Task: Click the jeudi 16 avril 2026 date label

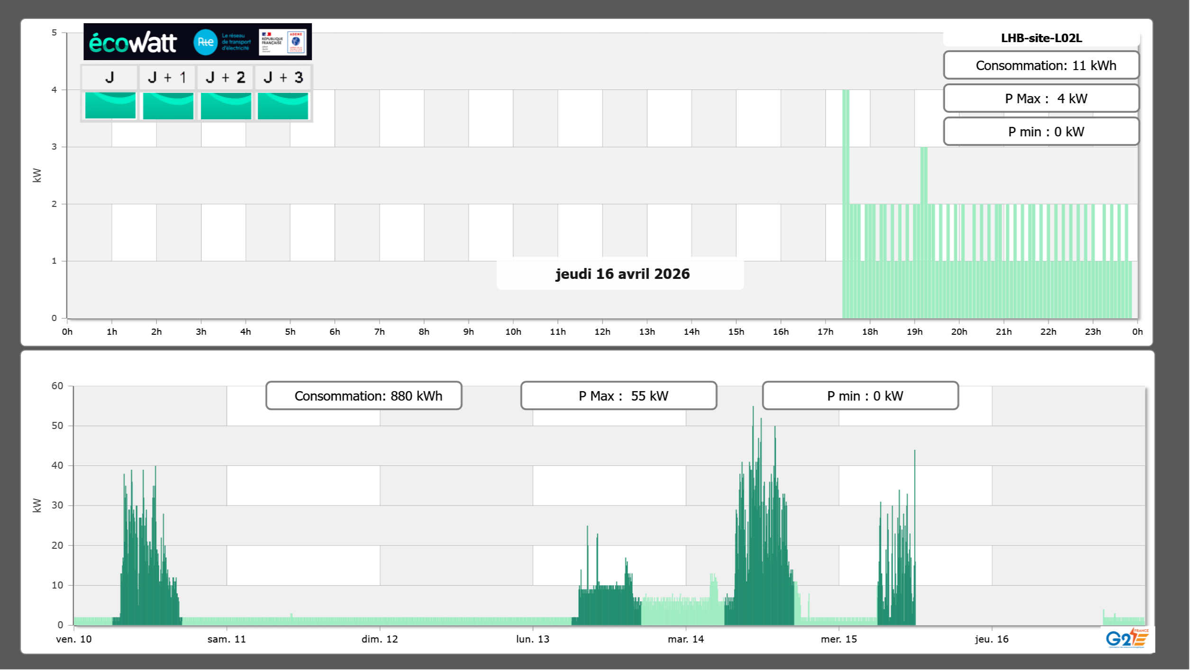Action: click(x=622, y=274)
